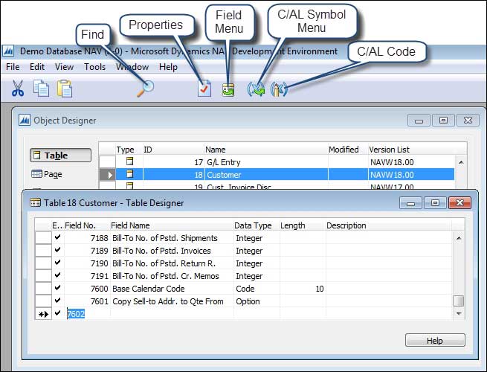Select the Page object type button
The height and width of the screenshot is (372, 487).
coord(47,174)
